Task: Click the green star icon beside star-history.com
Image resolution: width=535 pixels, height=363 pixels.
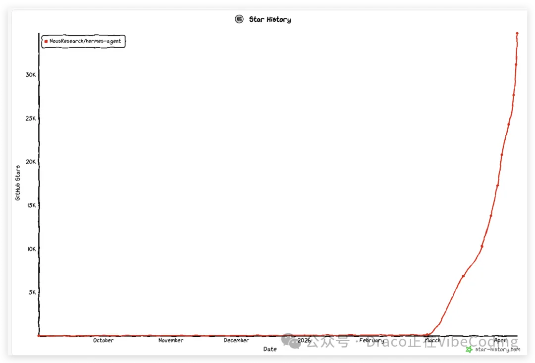Action: point(469,350)
